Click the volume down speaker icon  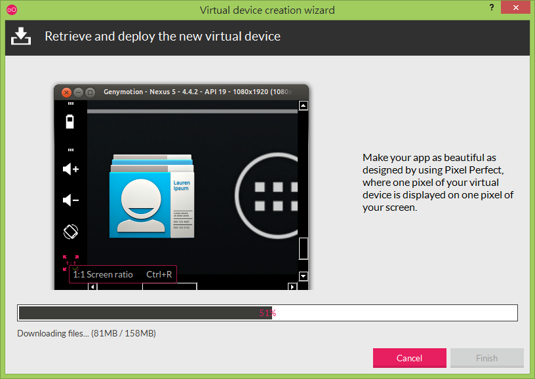(x=71, y=200)
